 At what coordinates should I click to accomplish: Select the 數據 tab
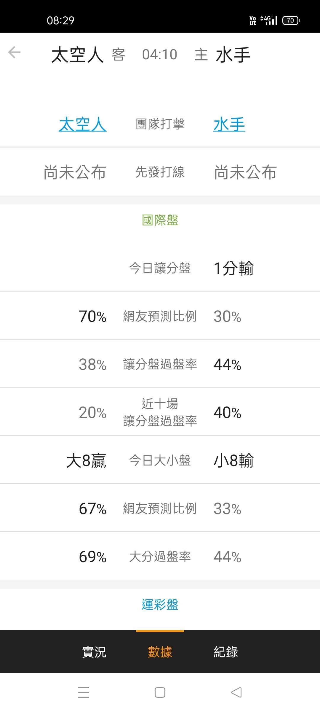coord(160,652)
